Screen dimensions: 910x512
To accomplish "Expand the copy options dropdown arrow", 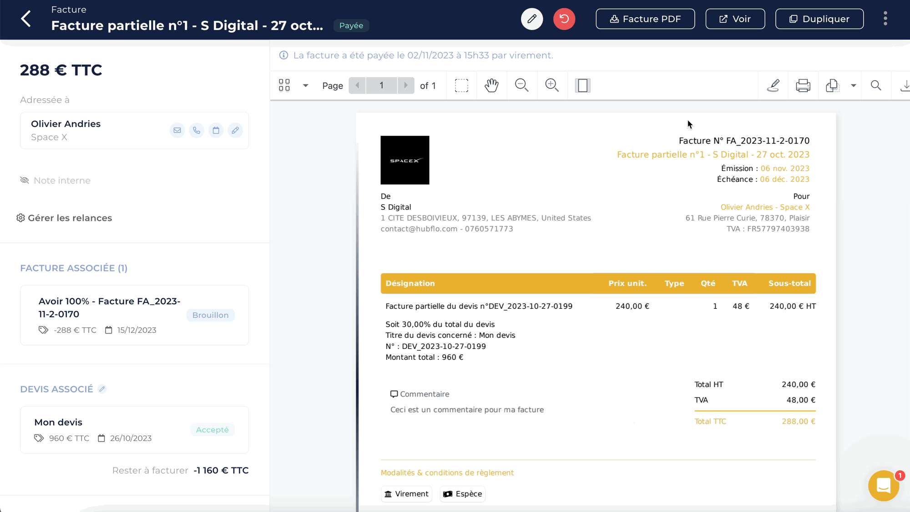I will coord(854,85).
